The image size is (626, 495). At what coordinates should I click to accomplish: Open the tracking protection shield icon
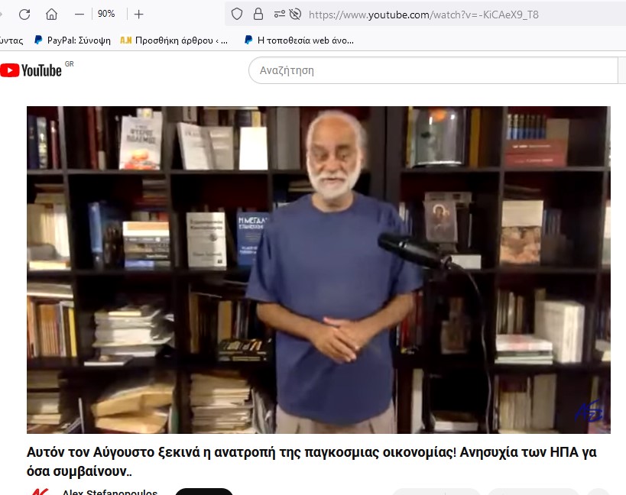point(237,15)
